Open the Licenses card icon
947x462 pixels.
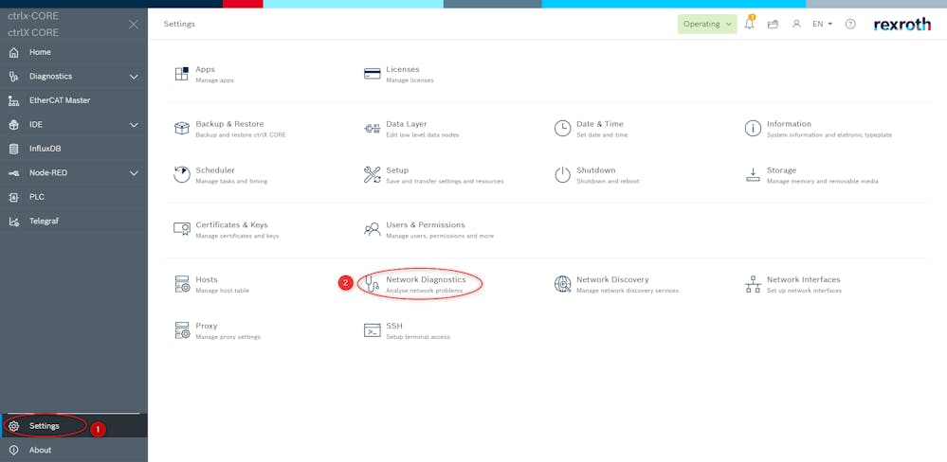[372, 74]
